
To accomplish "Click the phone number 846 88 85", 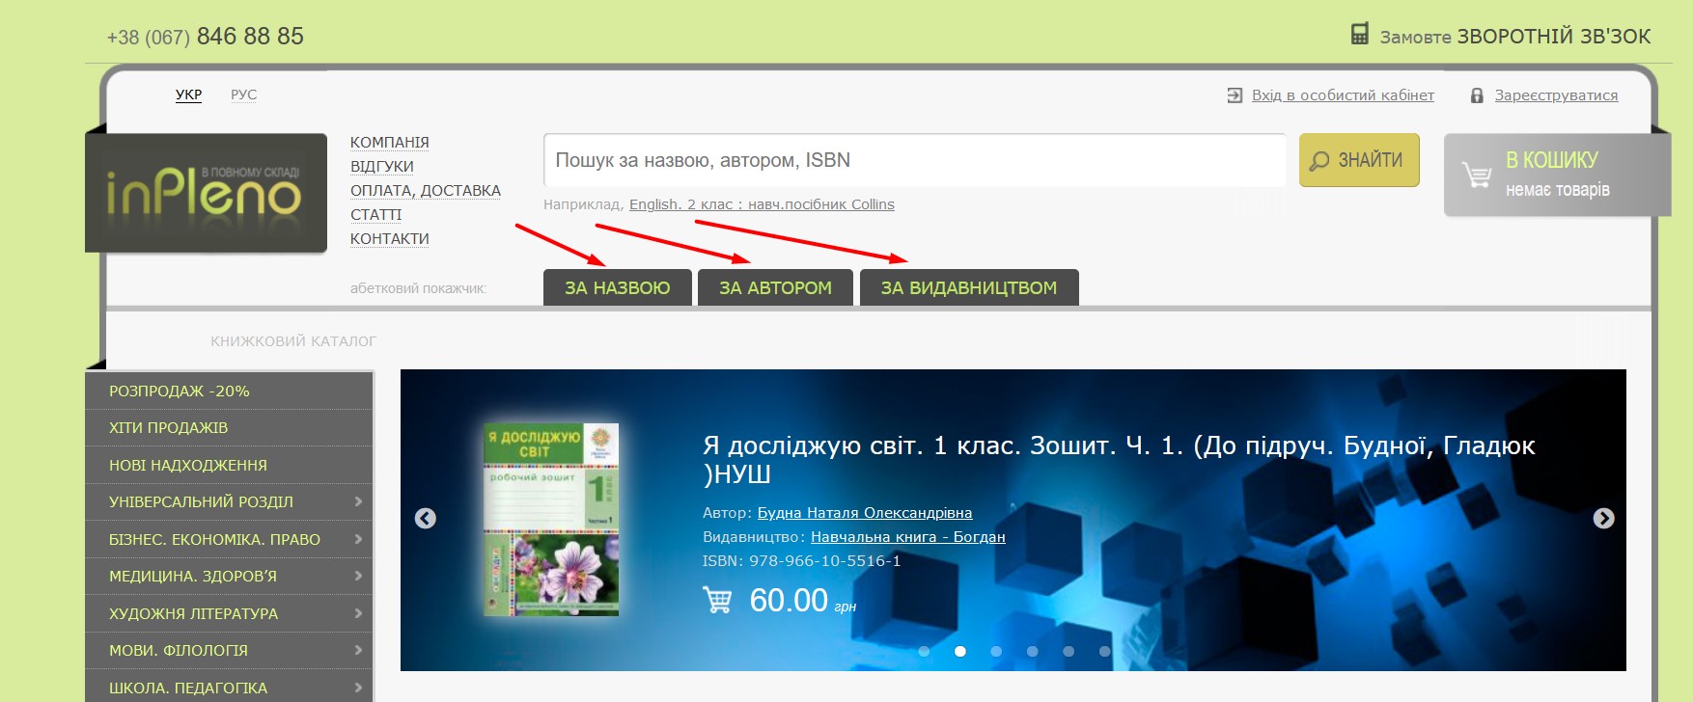I will [250, 37].
